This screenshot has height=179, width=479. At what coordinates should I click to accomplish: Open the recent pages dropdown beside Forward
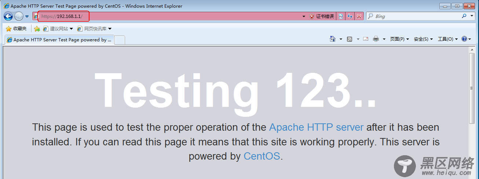pyautogui.click(x=27, y=16)
